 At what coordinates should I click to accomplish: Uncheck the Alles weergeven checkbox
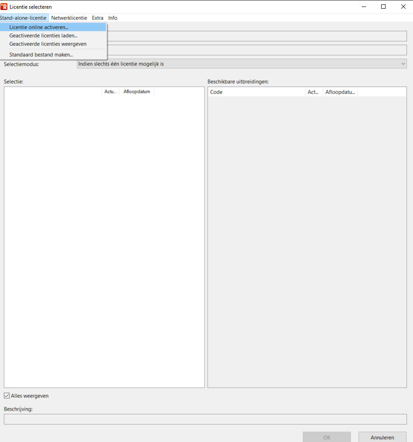click(7, 396)
